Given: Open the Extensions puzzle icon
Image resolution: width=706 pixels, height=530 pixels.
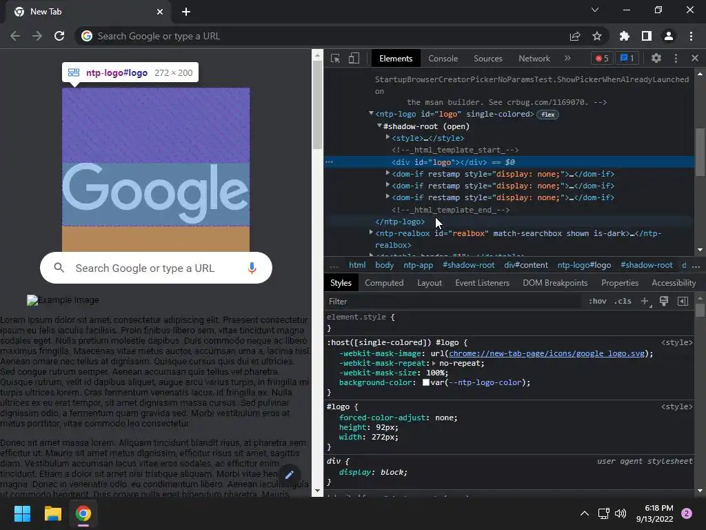Looking at the screenshot, I should tap(625, 36).
